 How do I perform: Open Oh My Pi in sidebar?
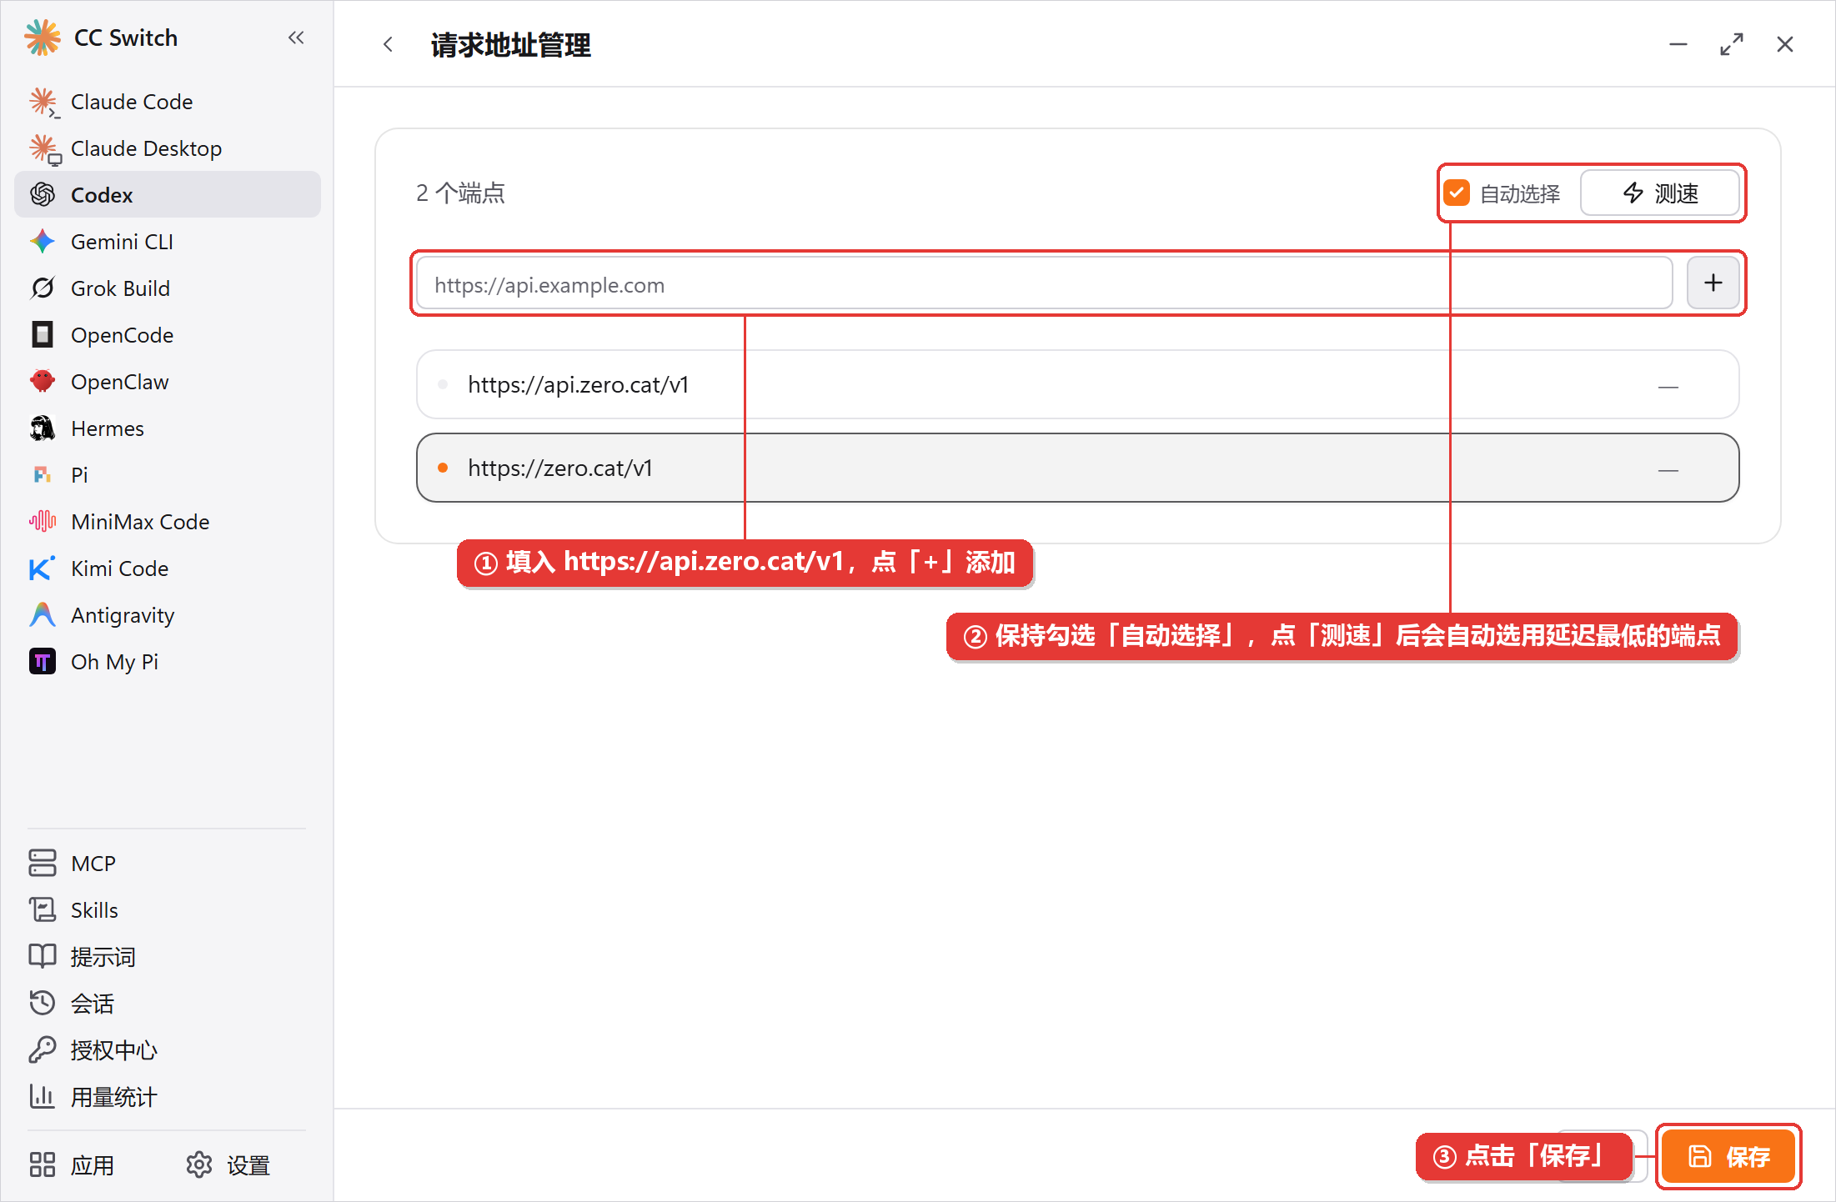point(168,662)
